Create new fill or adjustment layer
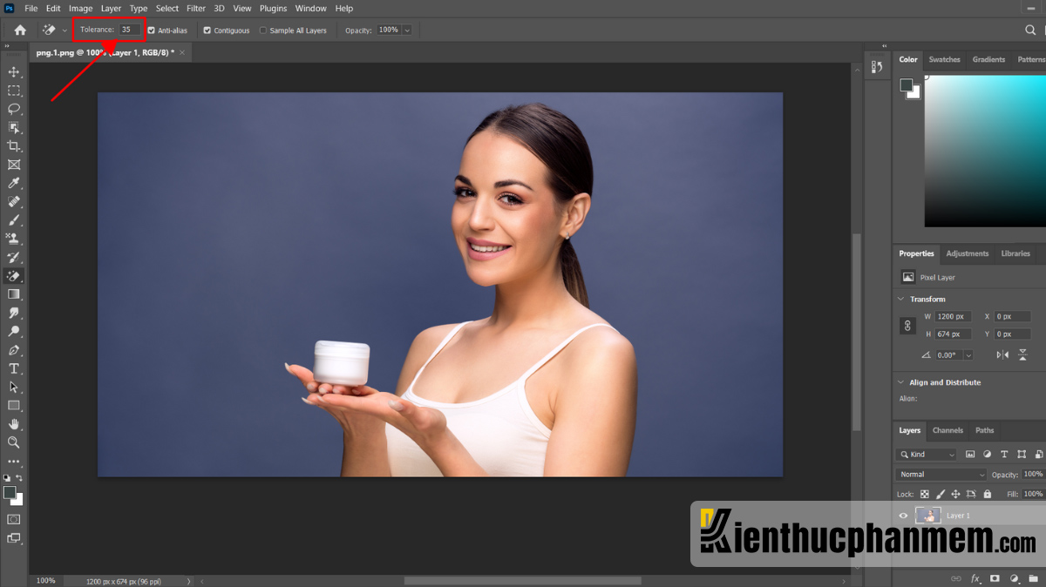Screen dimensions: 1046x587 coord(1015,578)
